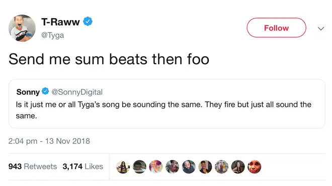Click the T-Raww display name
Screen dimensions: 332x186
[60, 22]
